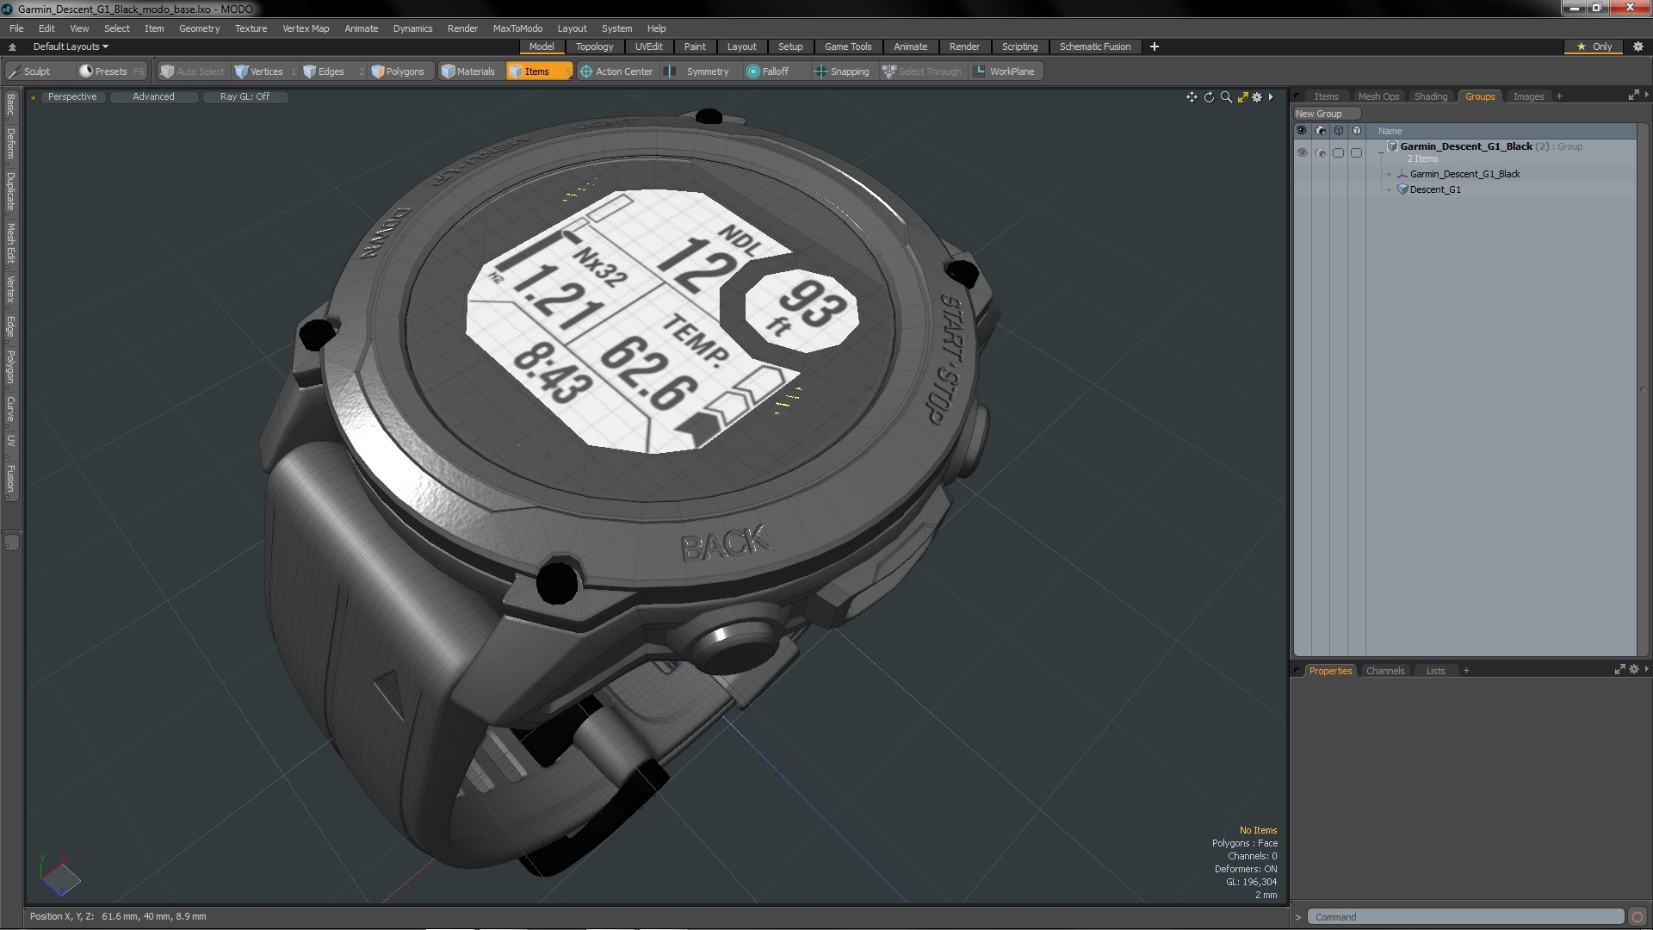Image resolution: width=1653 pixels, height=930 pixels.
Task: Click the axis gizmo in viewport corner
Action: [x=59, y=876]
